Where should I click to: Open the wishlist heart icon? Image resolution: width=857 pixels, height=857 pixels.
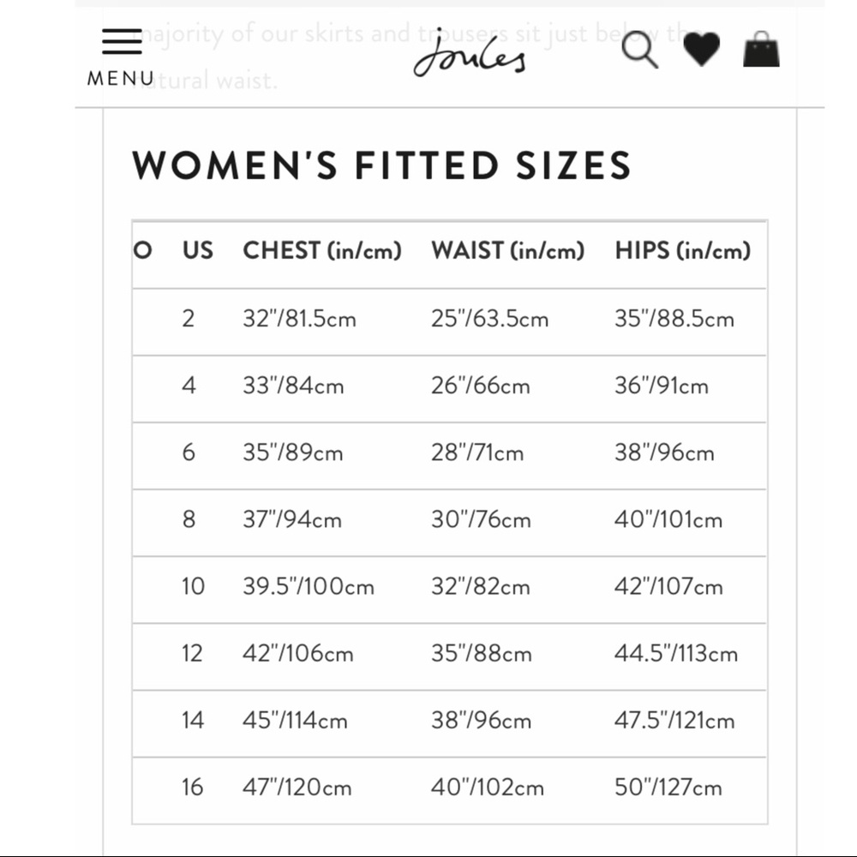[702, 49]
